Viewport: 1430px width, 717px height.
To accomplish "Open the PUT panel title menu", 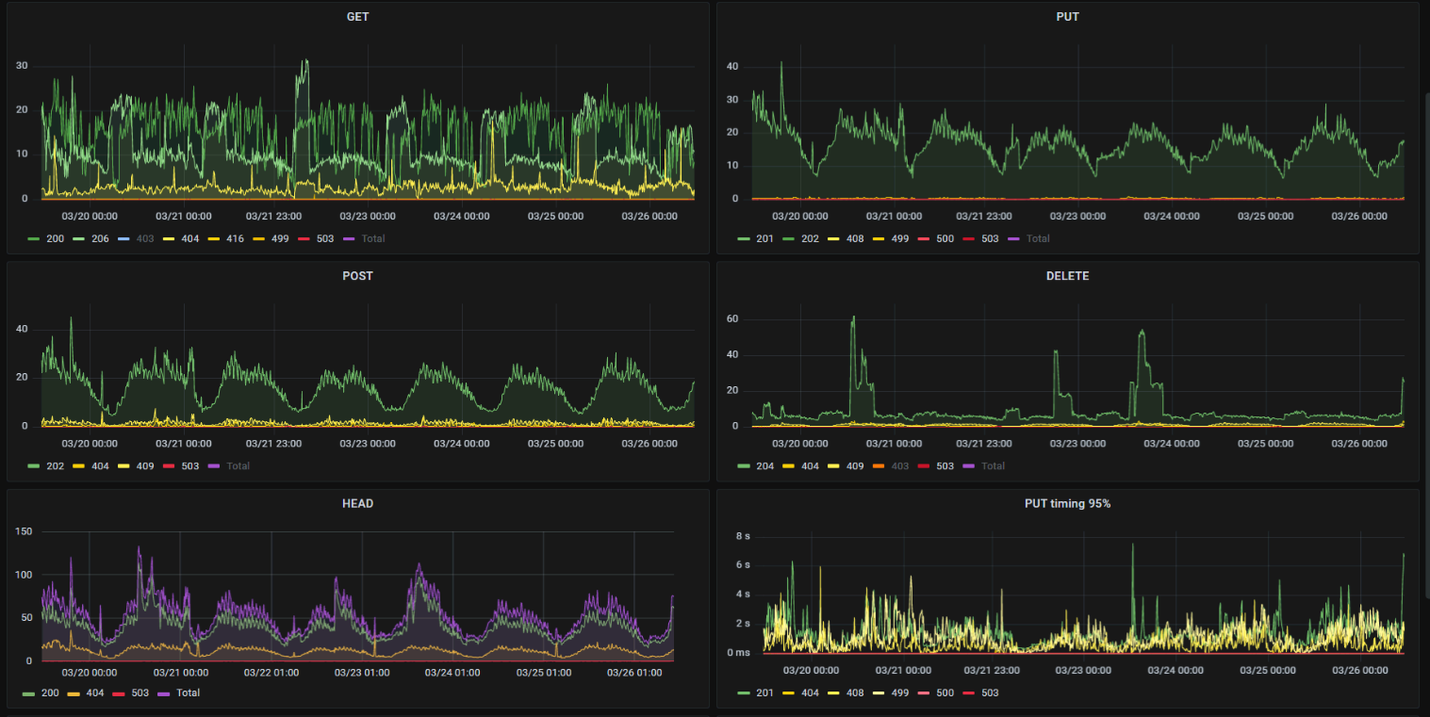I will click(1067, 17).
